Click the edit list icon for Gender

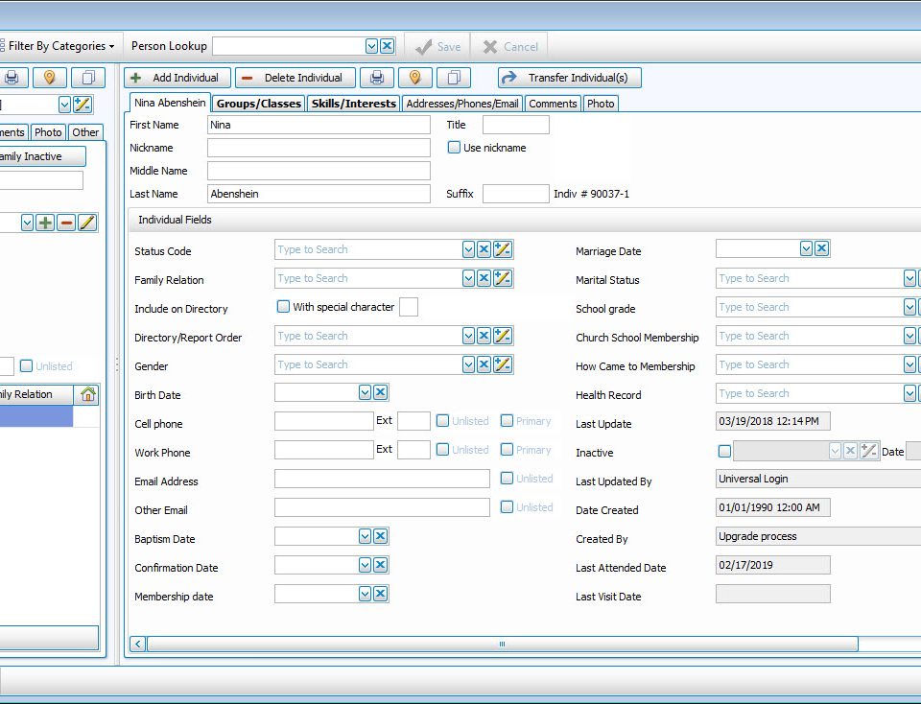point(503,365)
